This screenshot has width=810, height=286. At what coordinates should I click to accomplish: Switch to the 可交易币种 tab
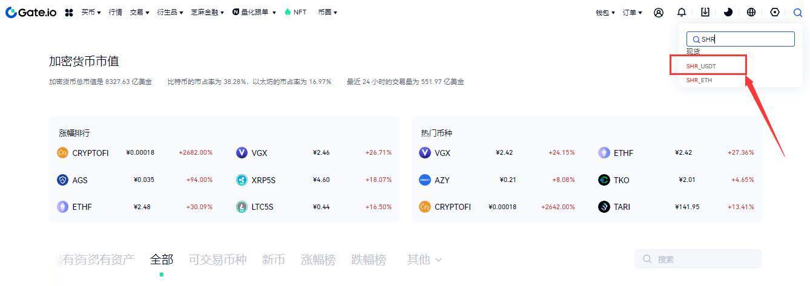pyautogui.click(x=217, y=259)
